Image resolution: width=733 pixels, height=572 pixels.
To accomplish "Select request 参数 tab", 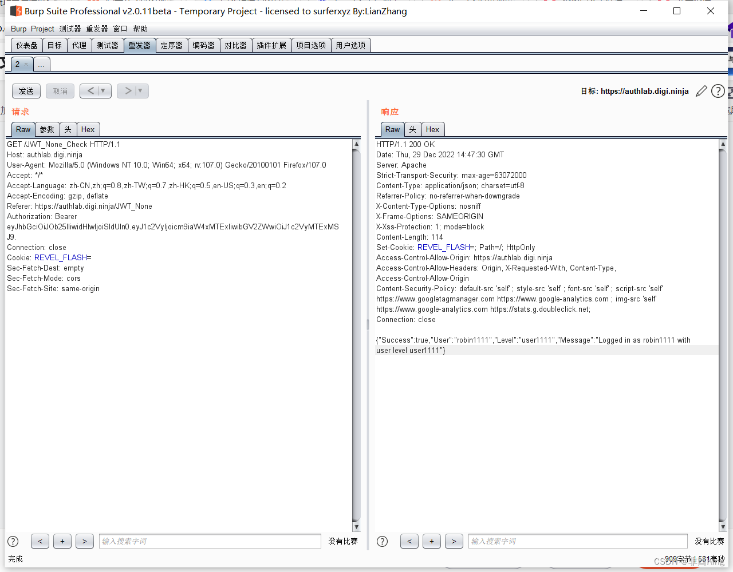I will tap(48, 130).
